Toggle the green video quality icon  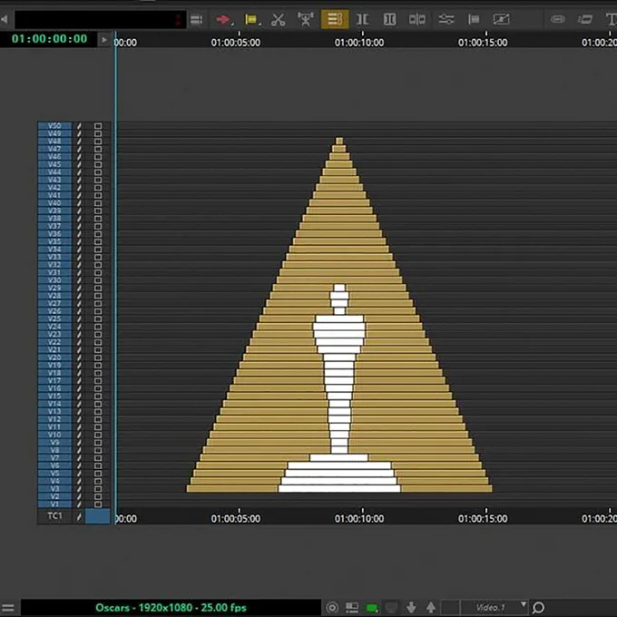pyautogui.click(x=372, y=608)
